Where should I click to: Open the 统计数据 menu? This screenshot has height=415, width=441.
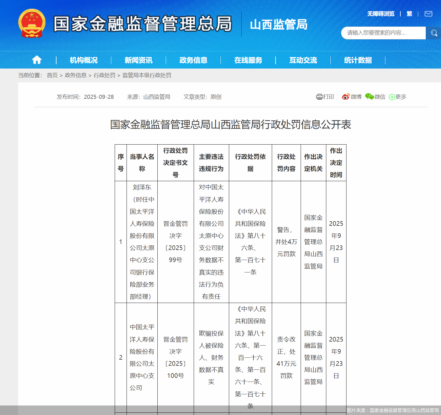coord(358,60)
